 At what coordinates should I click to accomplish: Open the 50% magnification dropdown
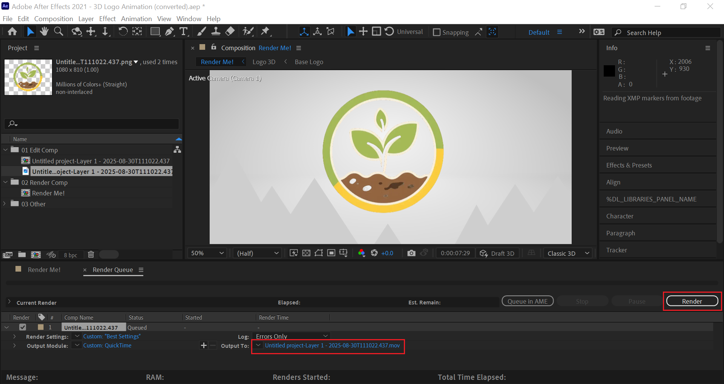207,253
